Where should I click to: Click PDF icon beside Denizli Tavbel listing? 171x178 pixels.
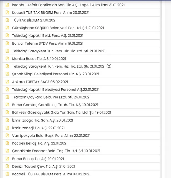point(7,166)
